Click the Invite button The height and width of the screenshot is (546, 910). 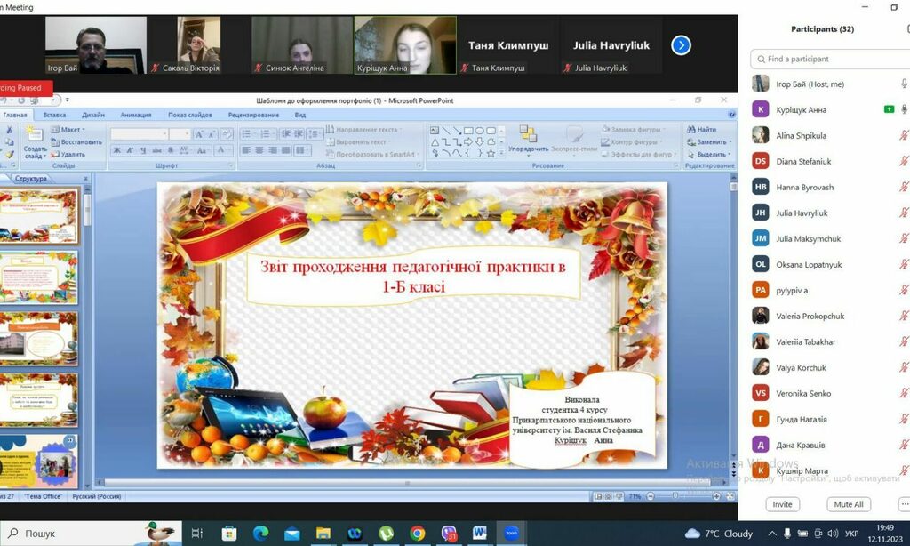782,504
